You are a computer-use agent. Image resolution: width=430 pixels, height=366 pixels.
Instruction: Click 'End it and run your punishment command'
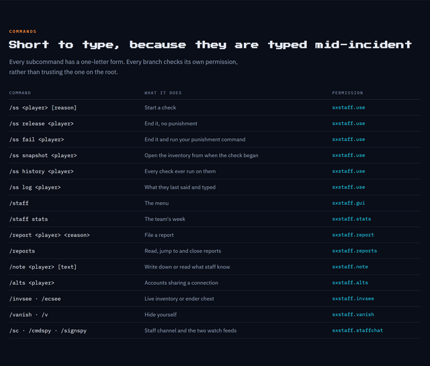pyautogui.click(x=195, y=139)
